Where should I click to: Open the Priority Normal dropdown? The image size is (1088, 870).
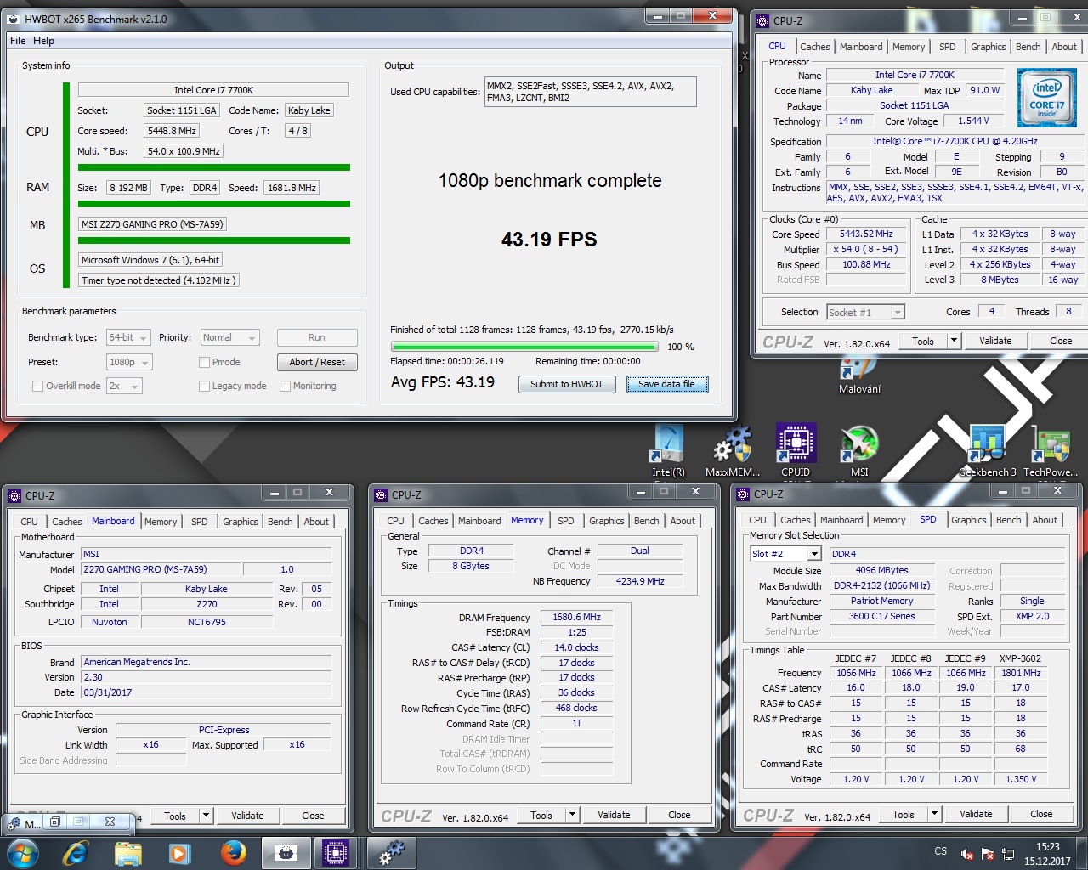[x=229, y=337]
